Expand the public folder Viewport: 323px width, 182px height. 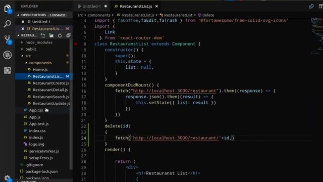click(x=31, y=49)
